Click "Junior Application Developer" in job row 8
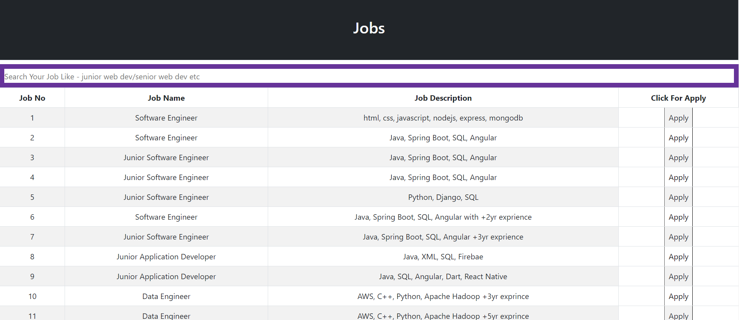Image resolution: width=739 pixels, height=320 pixels. pyautogui.click(x=166, y=257)
